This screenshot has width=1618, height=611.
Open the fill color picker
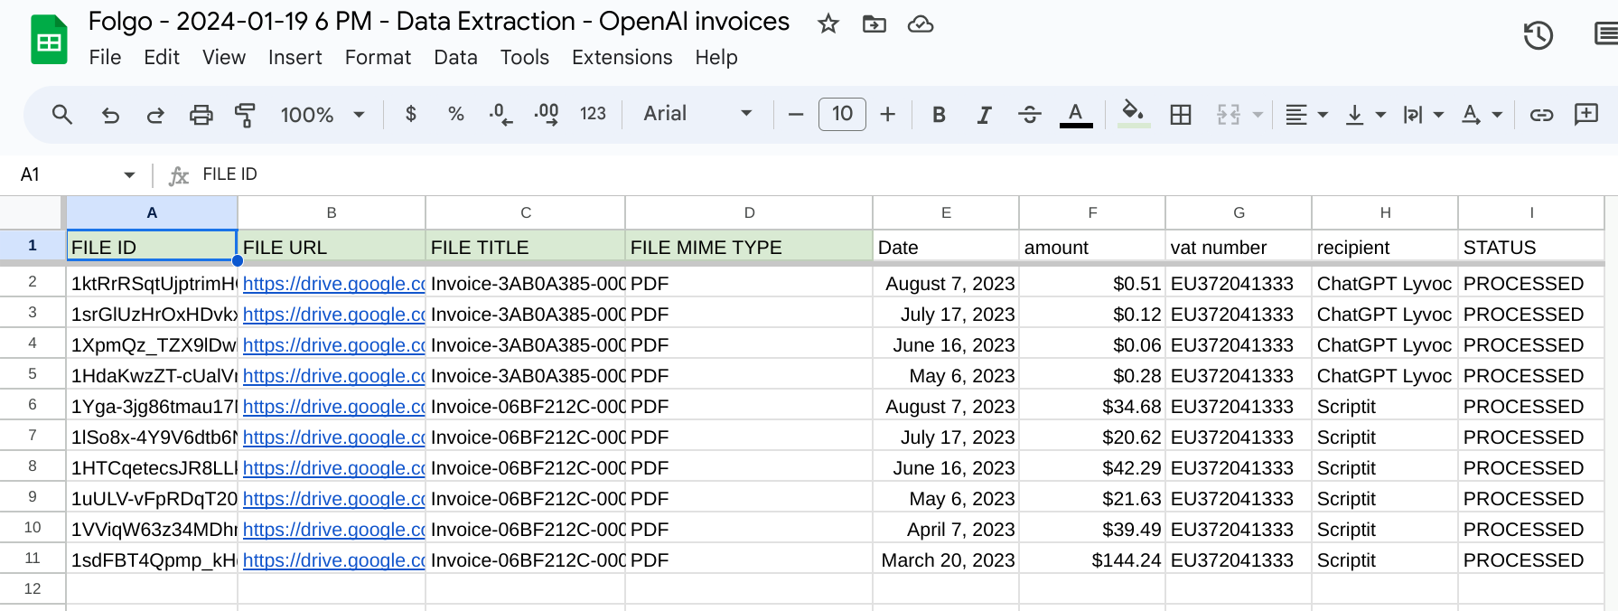1133,115
